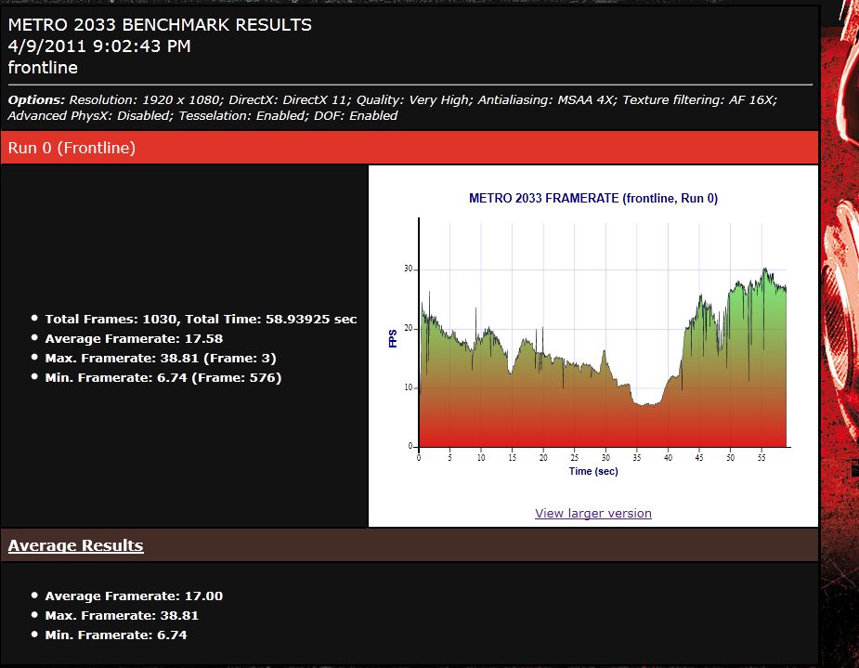
Task: Click the date '4/9/2011 9:02:43 PM'
Action: tap(99, 46)
